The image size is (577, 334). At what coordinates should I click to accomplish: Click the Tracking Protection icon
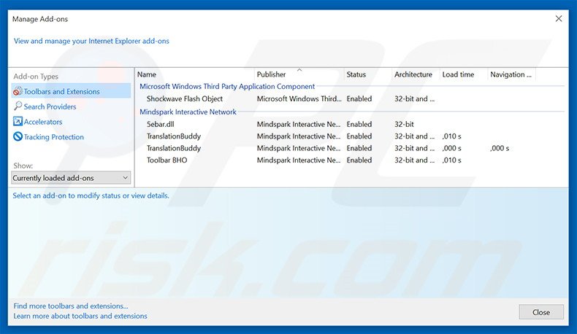[18, 136]
